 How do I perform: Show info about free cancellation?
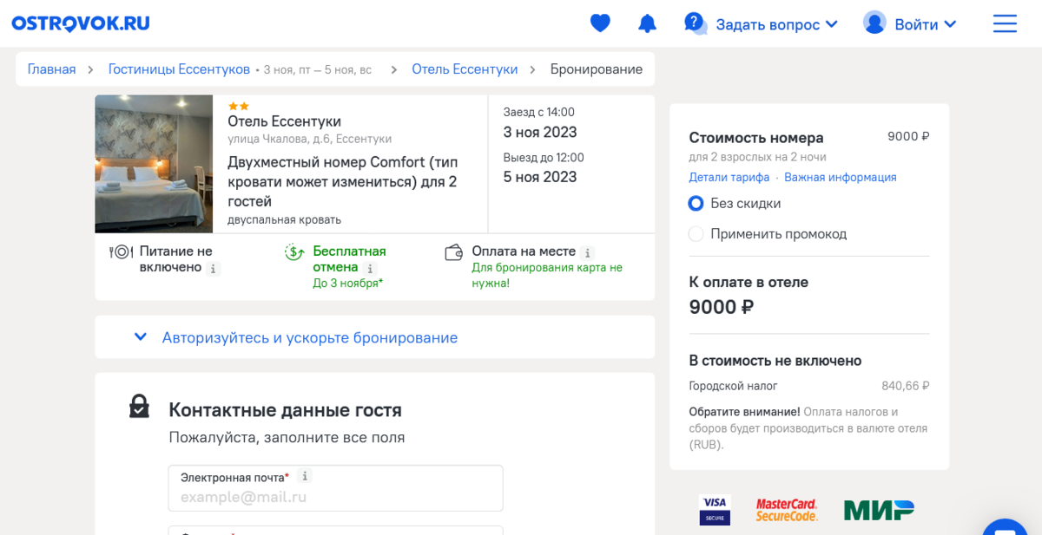[370, 269]
